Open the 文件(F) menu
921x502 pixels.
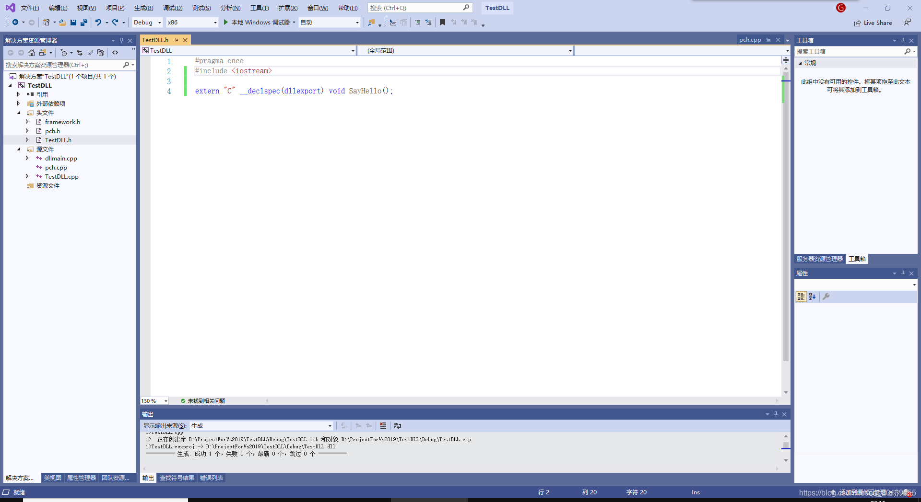(x=30, y=8)
